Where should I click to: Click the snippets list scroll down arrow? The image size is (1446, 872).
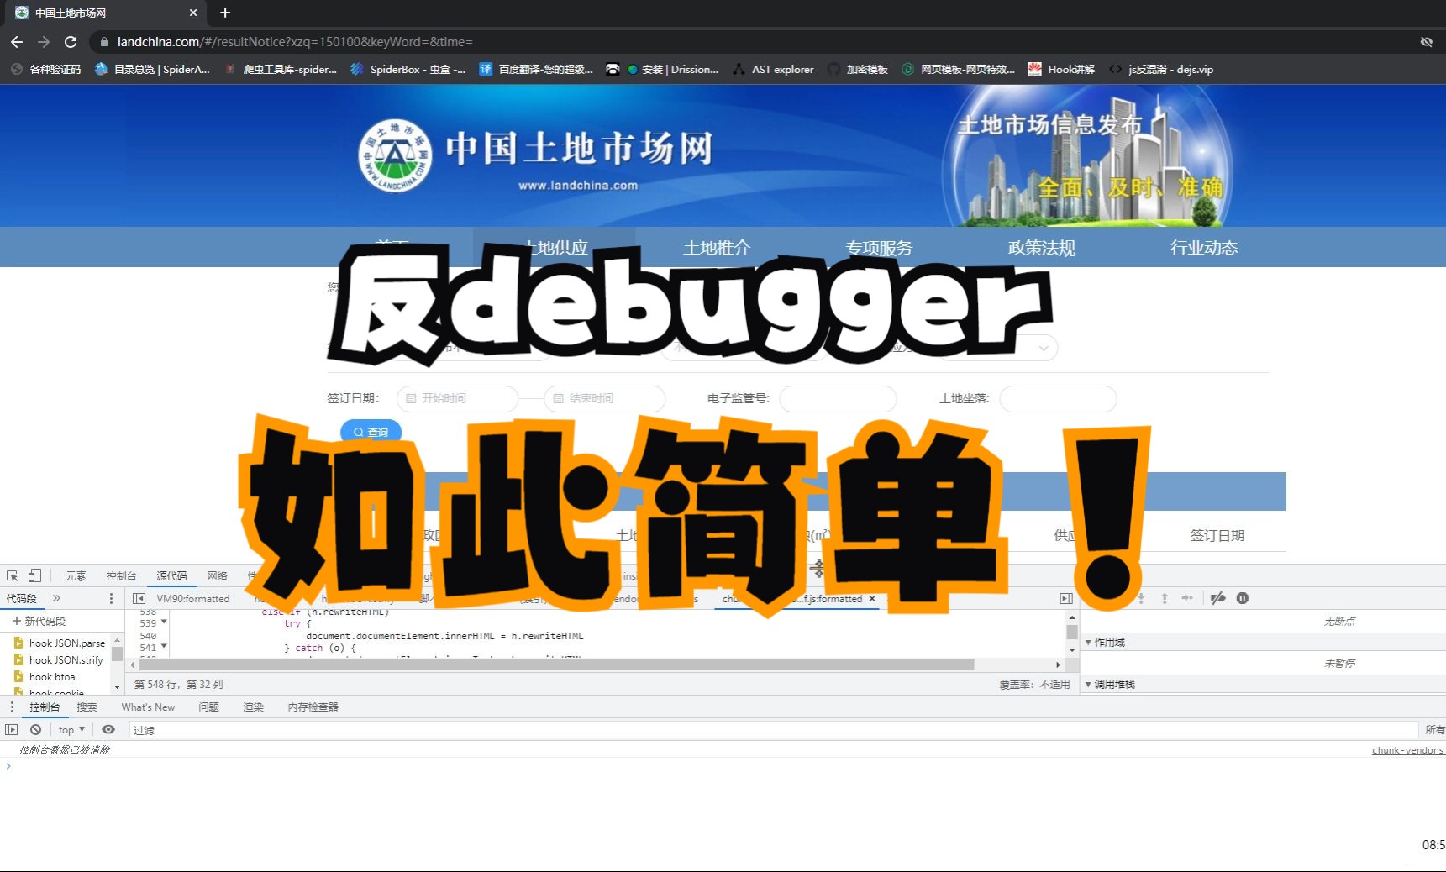pyautogui.click(x=117, y=687)
